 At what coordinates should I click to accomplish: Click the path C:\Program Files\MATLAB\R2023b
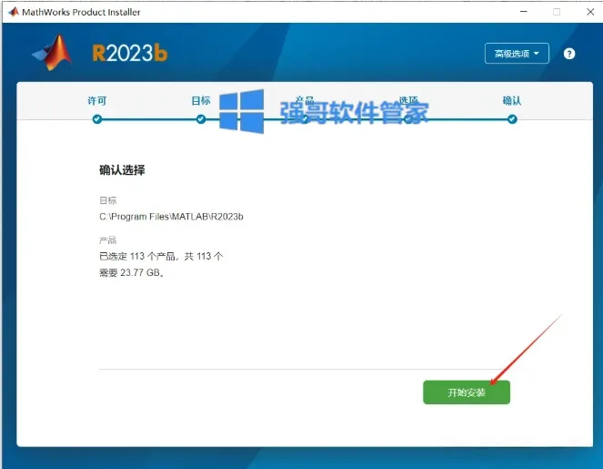171,217
